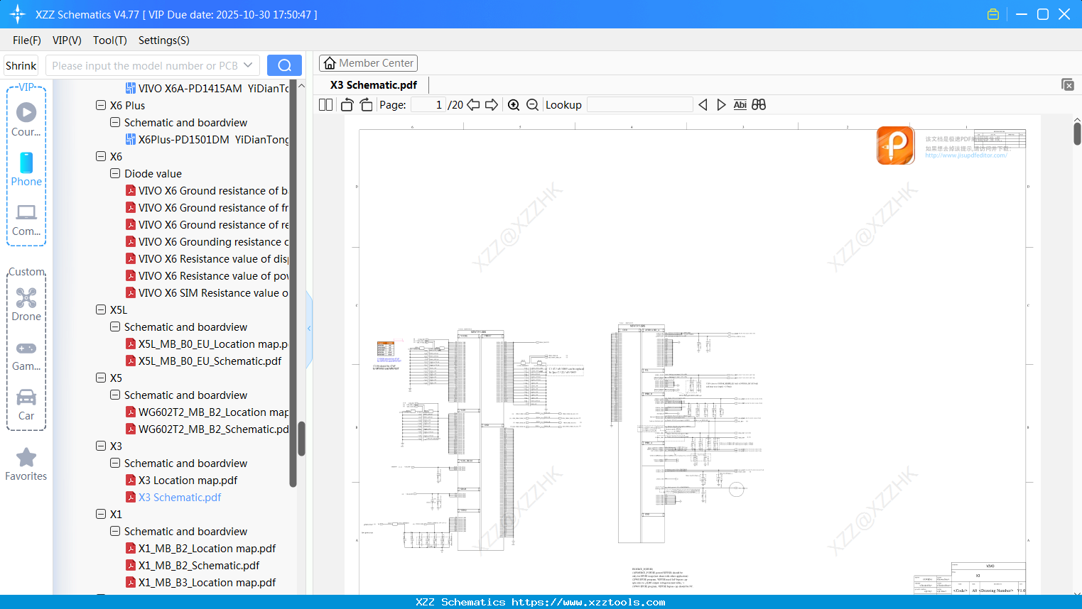
Task: Open X1_MB_B2_Schematic.pdf
Action: click(199, 565)
